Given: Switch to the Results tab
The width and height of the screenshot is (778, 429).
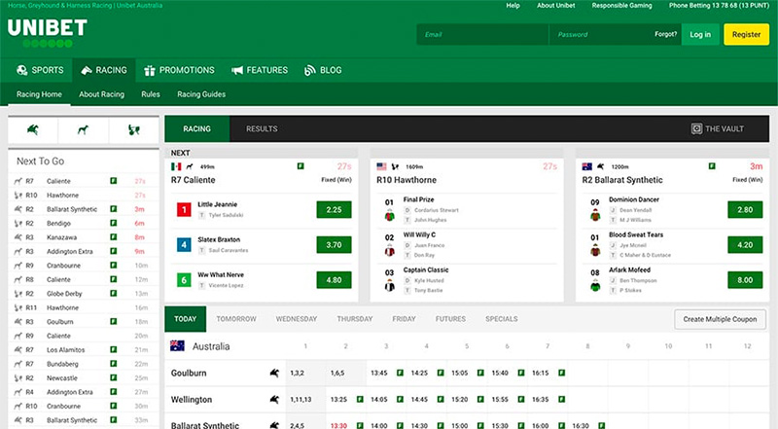Looking at the screenshot, I should (x=262, y=128).
